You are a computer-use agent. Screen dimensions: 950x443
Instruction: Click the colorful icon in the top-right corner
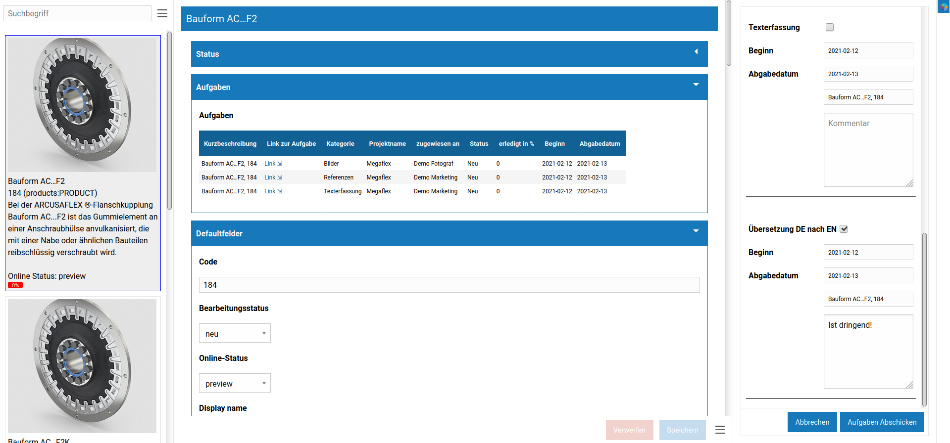pos(944,6)
